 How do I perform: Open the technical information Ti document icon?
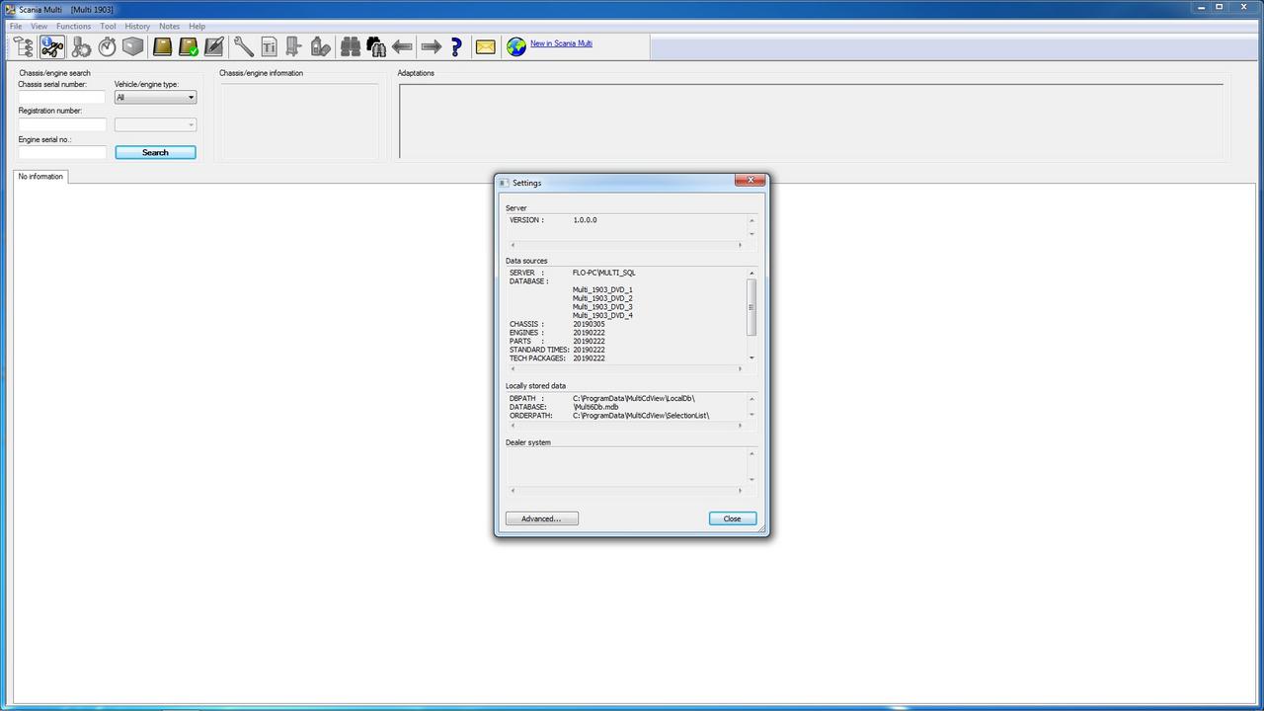click(x=269, y=46)
